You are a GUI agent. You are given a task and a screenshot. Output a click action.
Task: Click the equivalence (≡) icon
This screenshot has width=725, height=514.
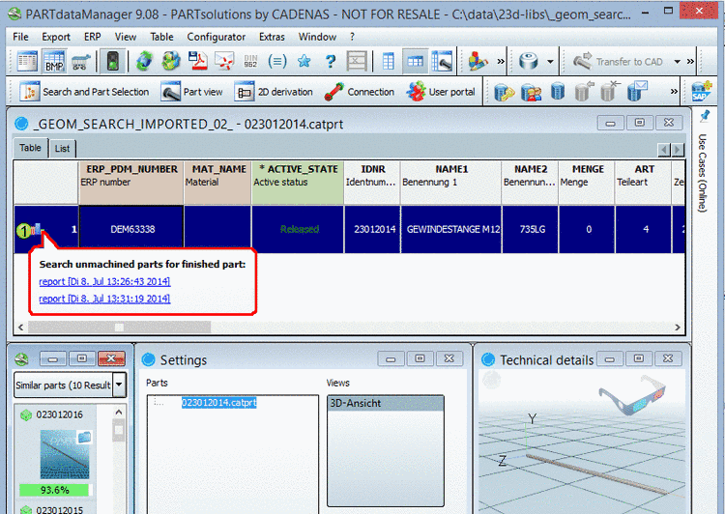pos(277,61)
